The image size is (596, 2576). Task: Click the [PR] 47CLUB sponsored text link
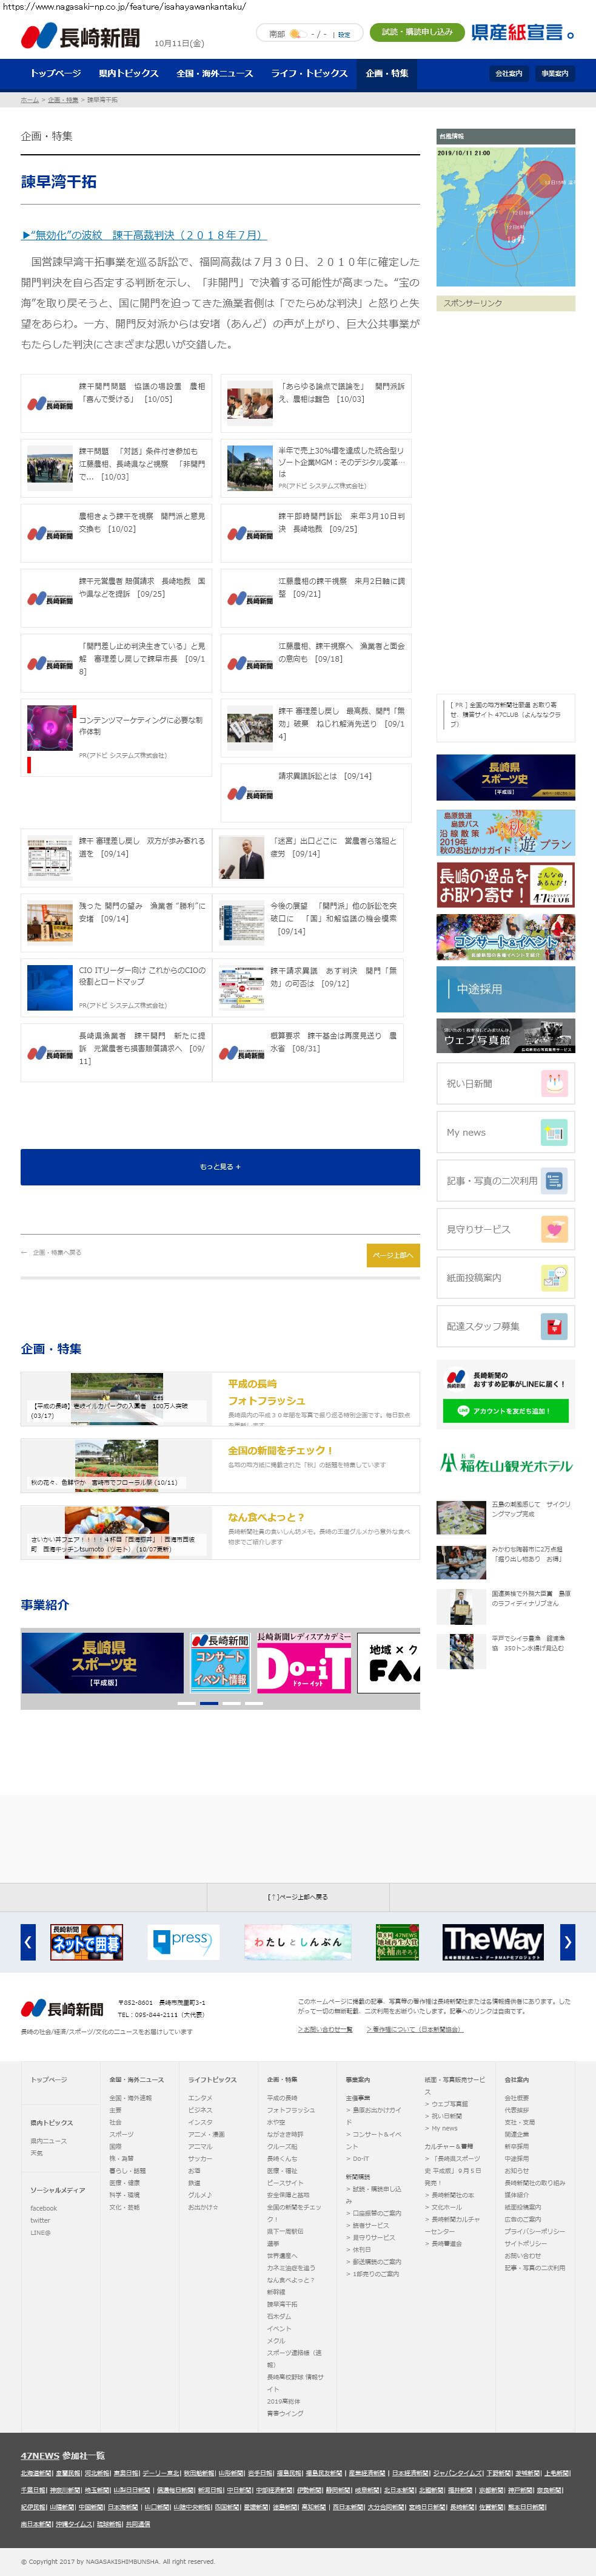pyautogui.click(x=505, y=714)
